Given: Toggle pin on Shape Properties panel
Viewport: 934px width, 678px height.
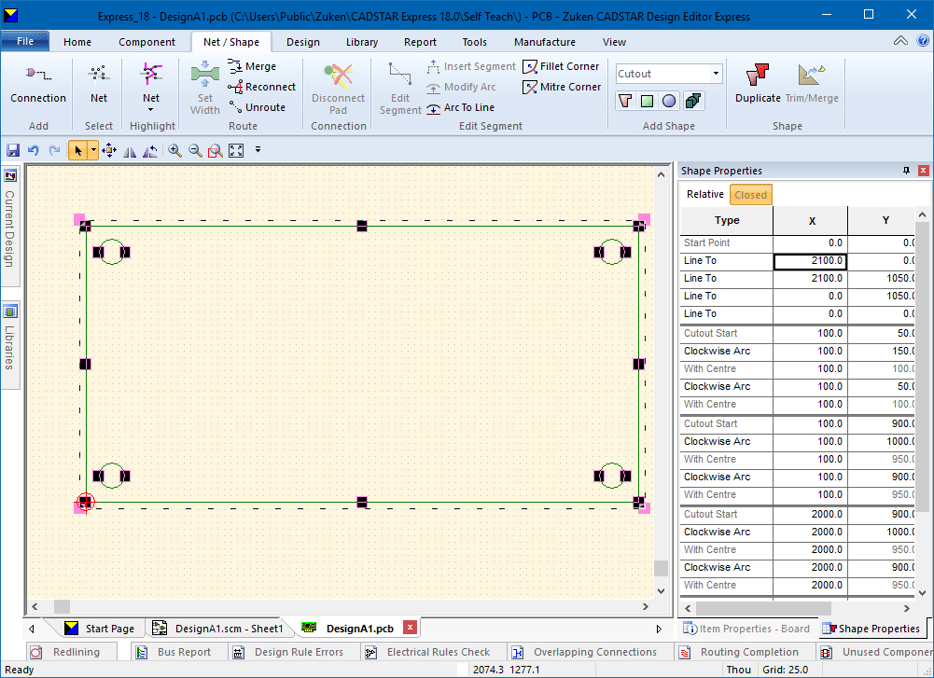Looking at the screenshot, I should 906,171.
